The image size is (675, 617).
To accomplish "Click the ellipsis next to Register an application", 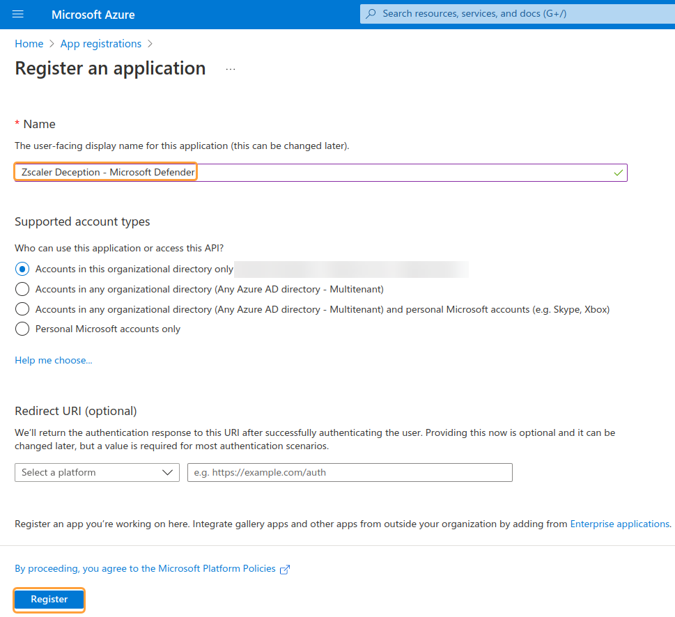I will pyautogui.click(x=230, y=68).
